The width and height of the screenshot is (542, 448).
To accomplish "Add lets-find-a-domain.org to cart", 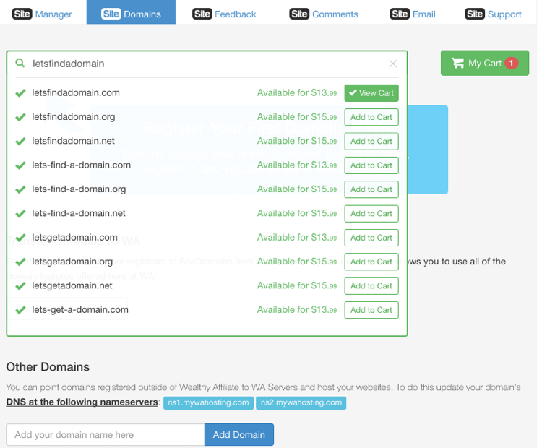I will click(371, 189).
